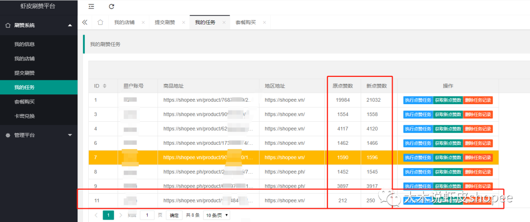Click 原点赞数 value 212 in row 11
The width and height of the screenshot is (530, 222).
[343, 200]
